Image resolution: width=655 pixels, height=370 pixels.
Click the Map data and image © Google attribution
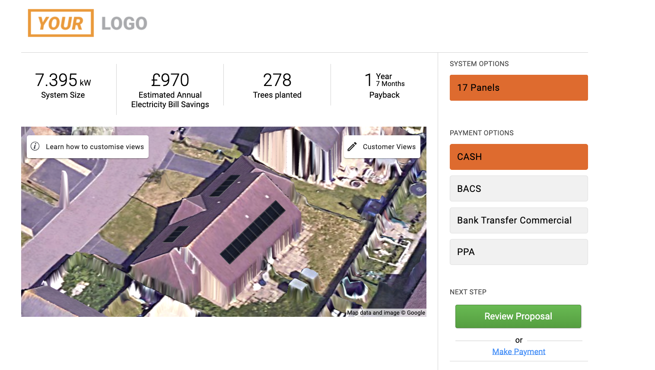point(386,313)
